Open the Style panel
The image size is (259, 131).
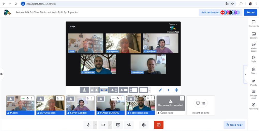(x=253, y=59)
